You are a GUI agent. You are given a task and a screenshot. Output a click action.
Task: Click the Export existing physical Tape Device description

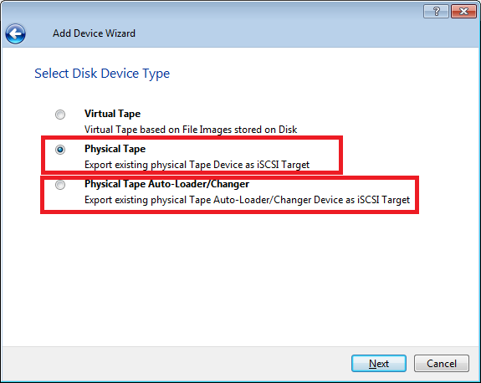coord(197,165)
